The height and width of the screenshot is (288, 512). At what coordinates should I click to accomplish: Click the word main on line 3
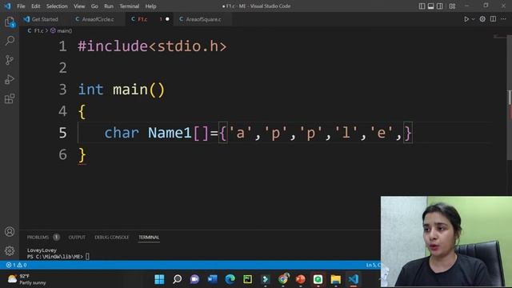pos(130,90)
